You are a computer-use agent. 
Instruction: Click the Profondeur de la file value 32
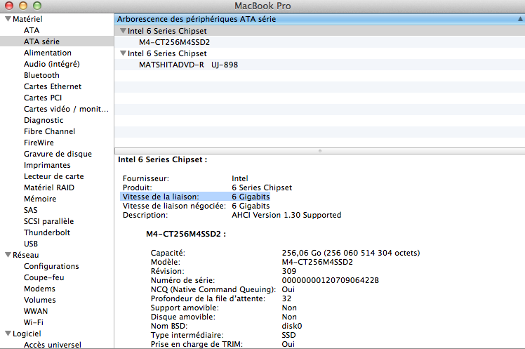(286, 298)
